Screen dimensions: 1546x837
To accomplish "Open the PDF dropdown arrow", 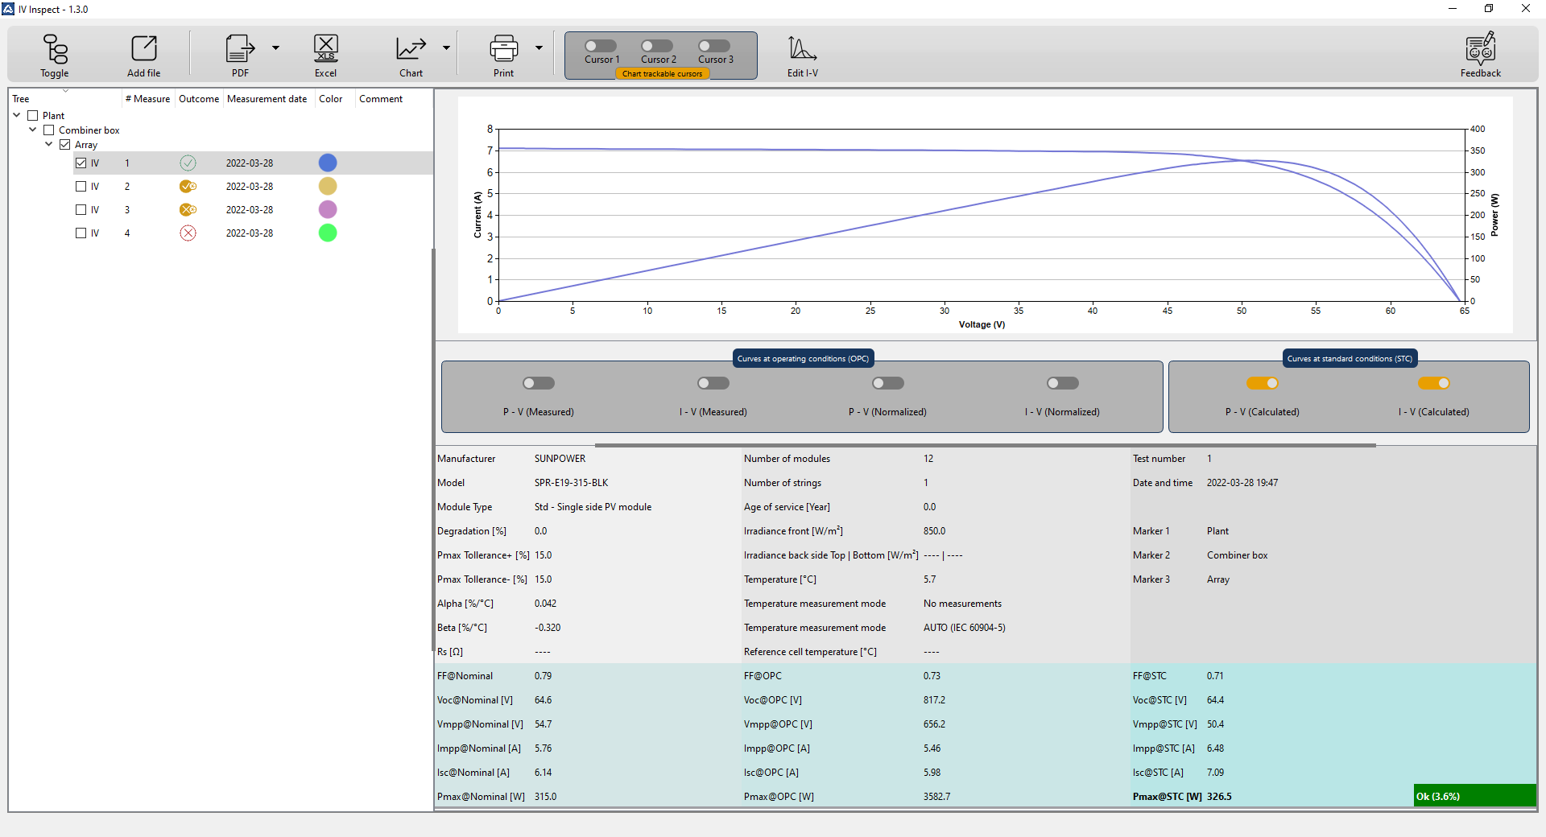I will pos(275,48).
